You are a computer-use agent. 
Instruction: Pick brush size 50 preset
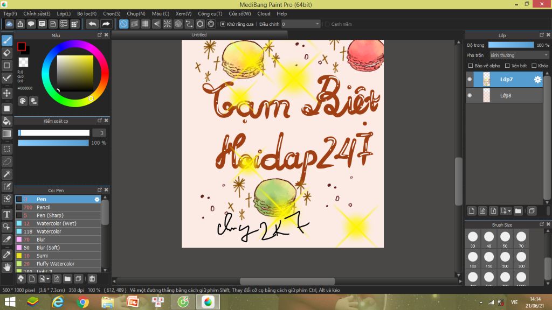[505, 239]
